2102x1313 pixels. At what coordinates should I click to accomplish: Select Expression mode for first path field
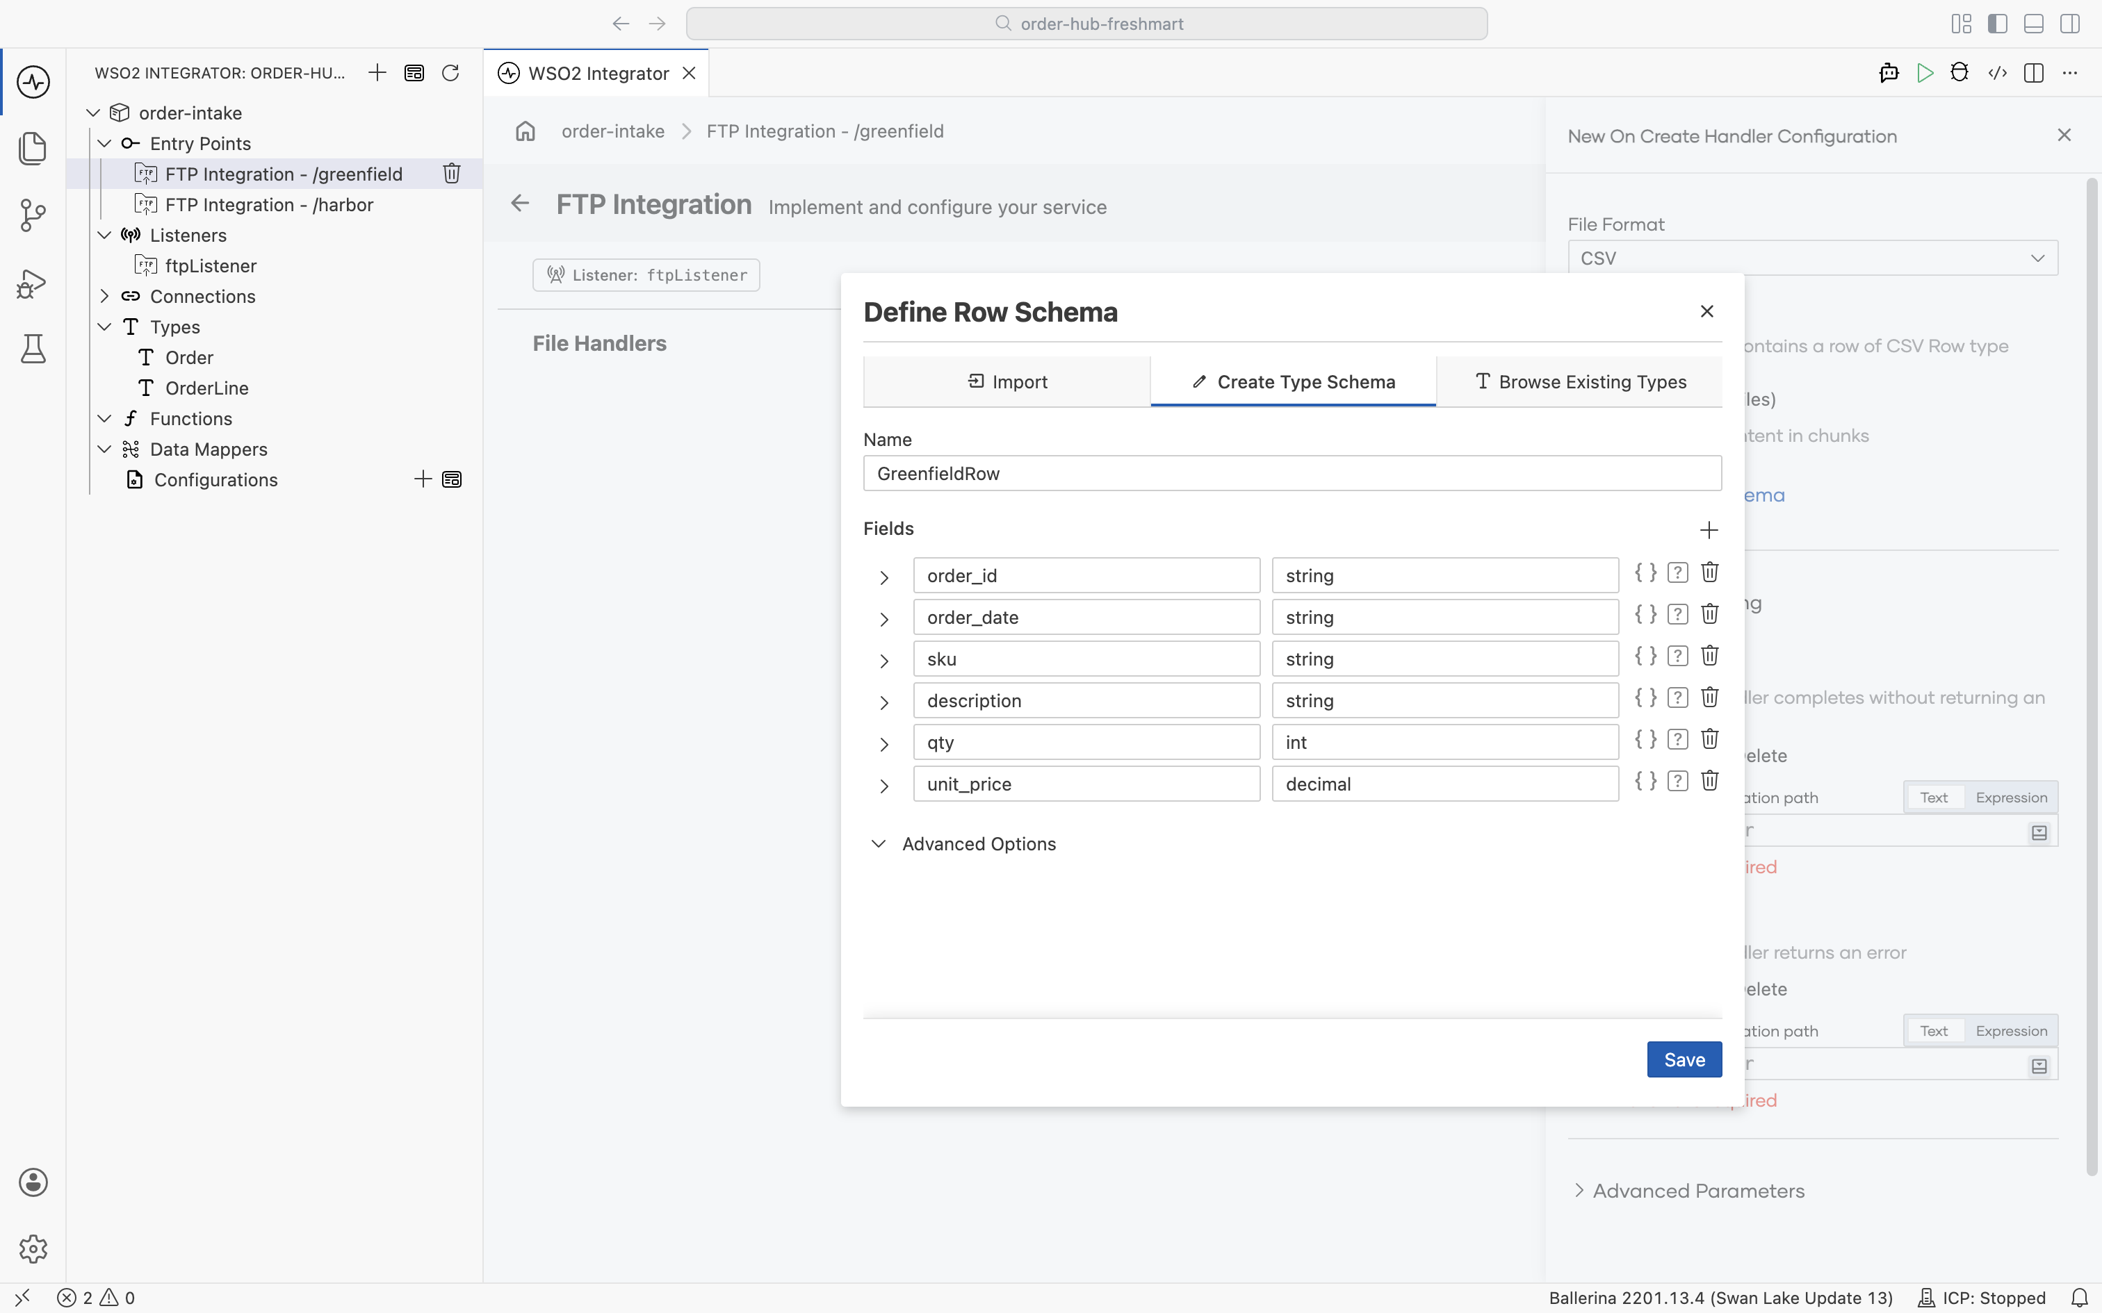click(2011, 798)
